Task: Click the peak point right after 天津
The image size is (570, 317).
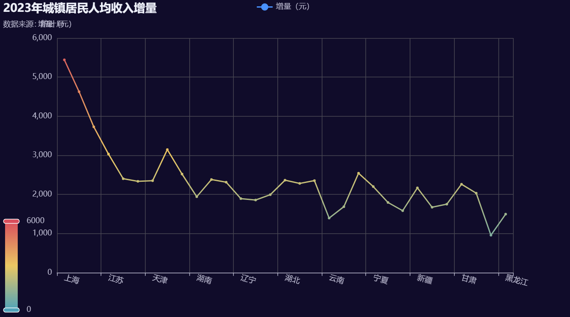Action: click(167, 150)
